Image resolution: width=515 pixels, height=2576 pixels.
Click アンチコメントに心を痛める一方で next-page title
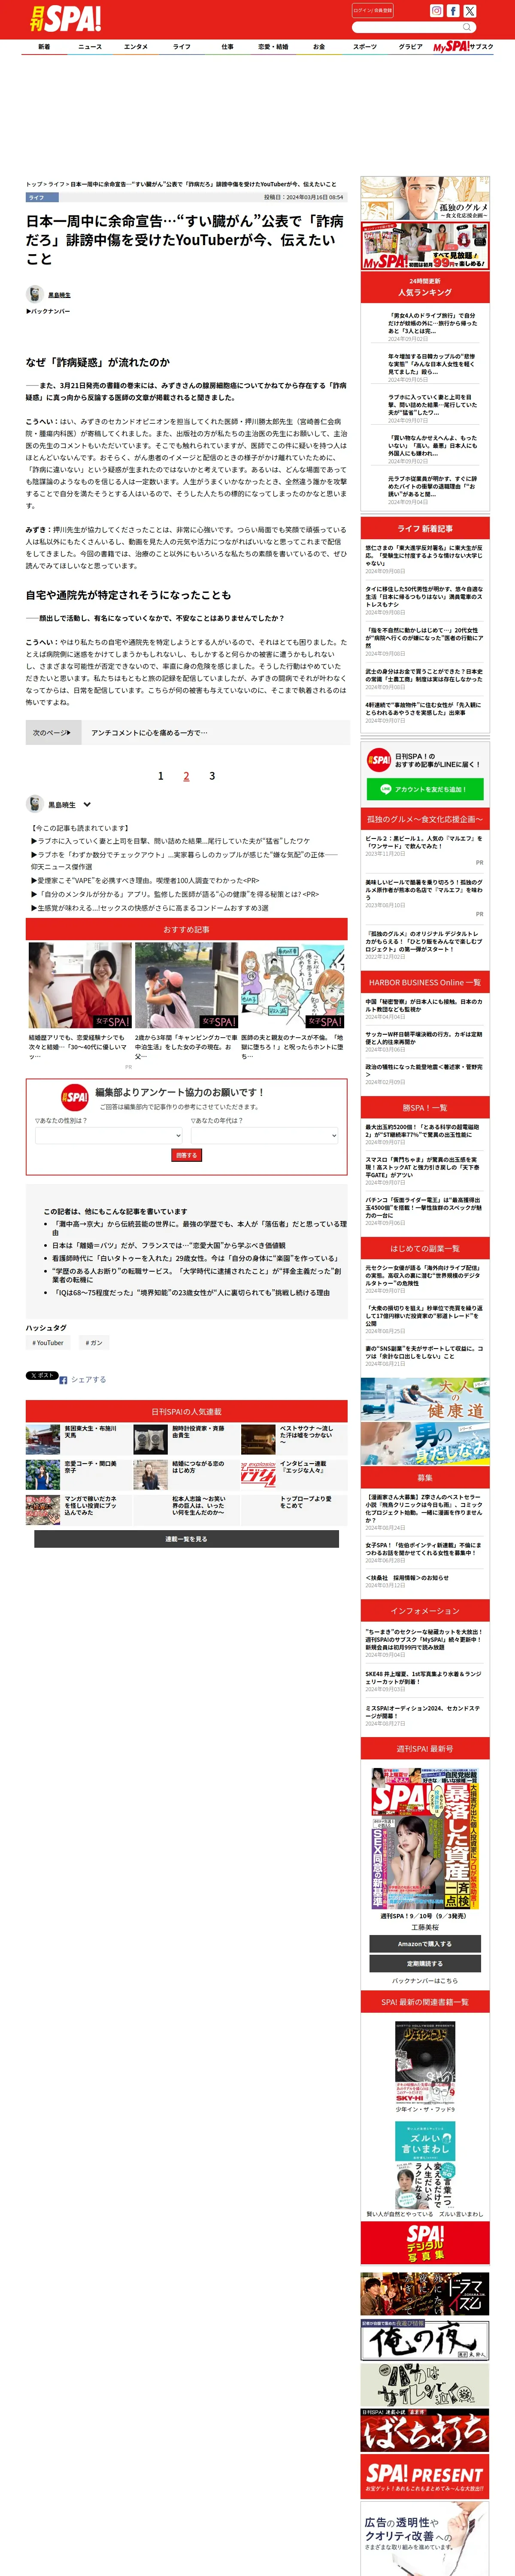(149, 733)
